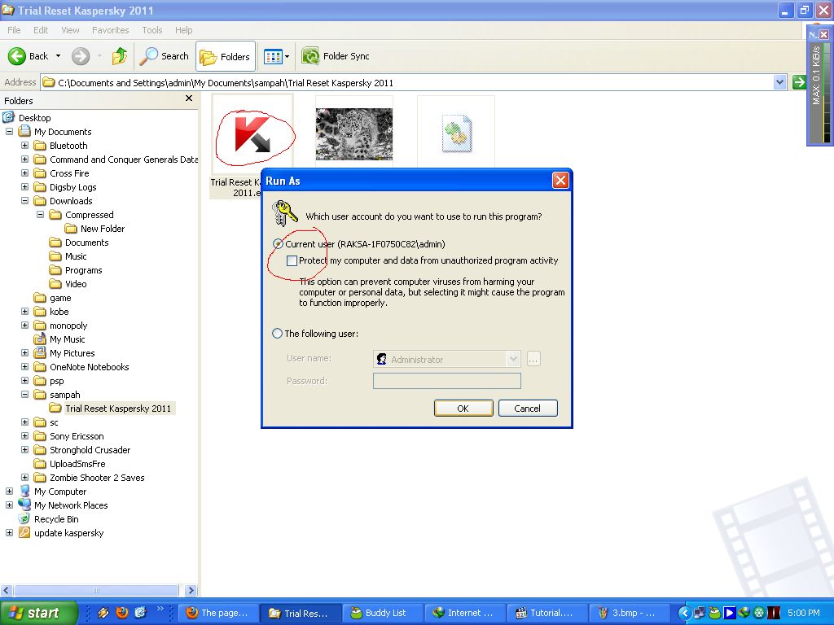This screenshot has width=834, height=625.
Task: Expand the Bluetooth folder node
Action: [24, 145]
